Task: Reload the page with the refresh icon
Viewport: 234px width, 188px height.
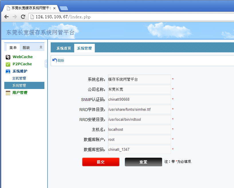Action: pyautogui.click(x=23, y=17)
